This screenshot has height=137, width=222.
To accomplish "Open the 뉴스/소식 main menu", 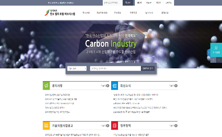I will coord(149,13).
